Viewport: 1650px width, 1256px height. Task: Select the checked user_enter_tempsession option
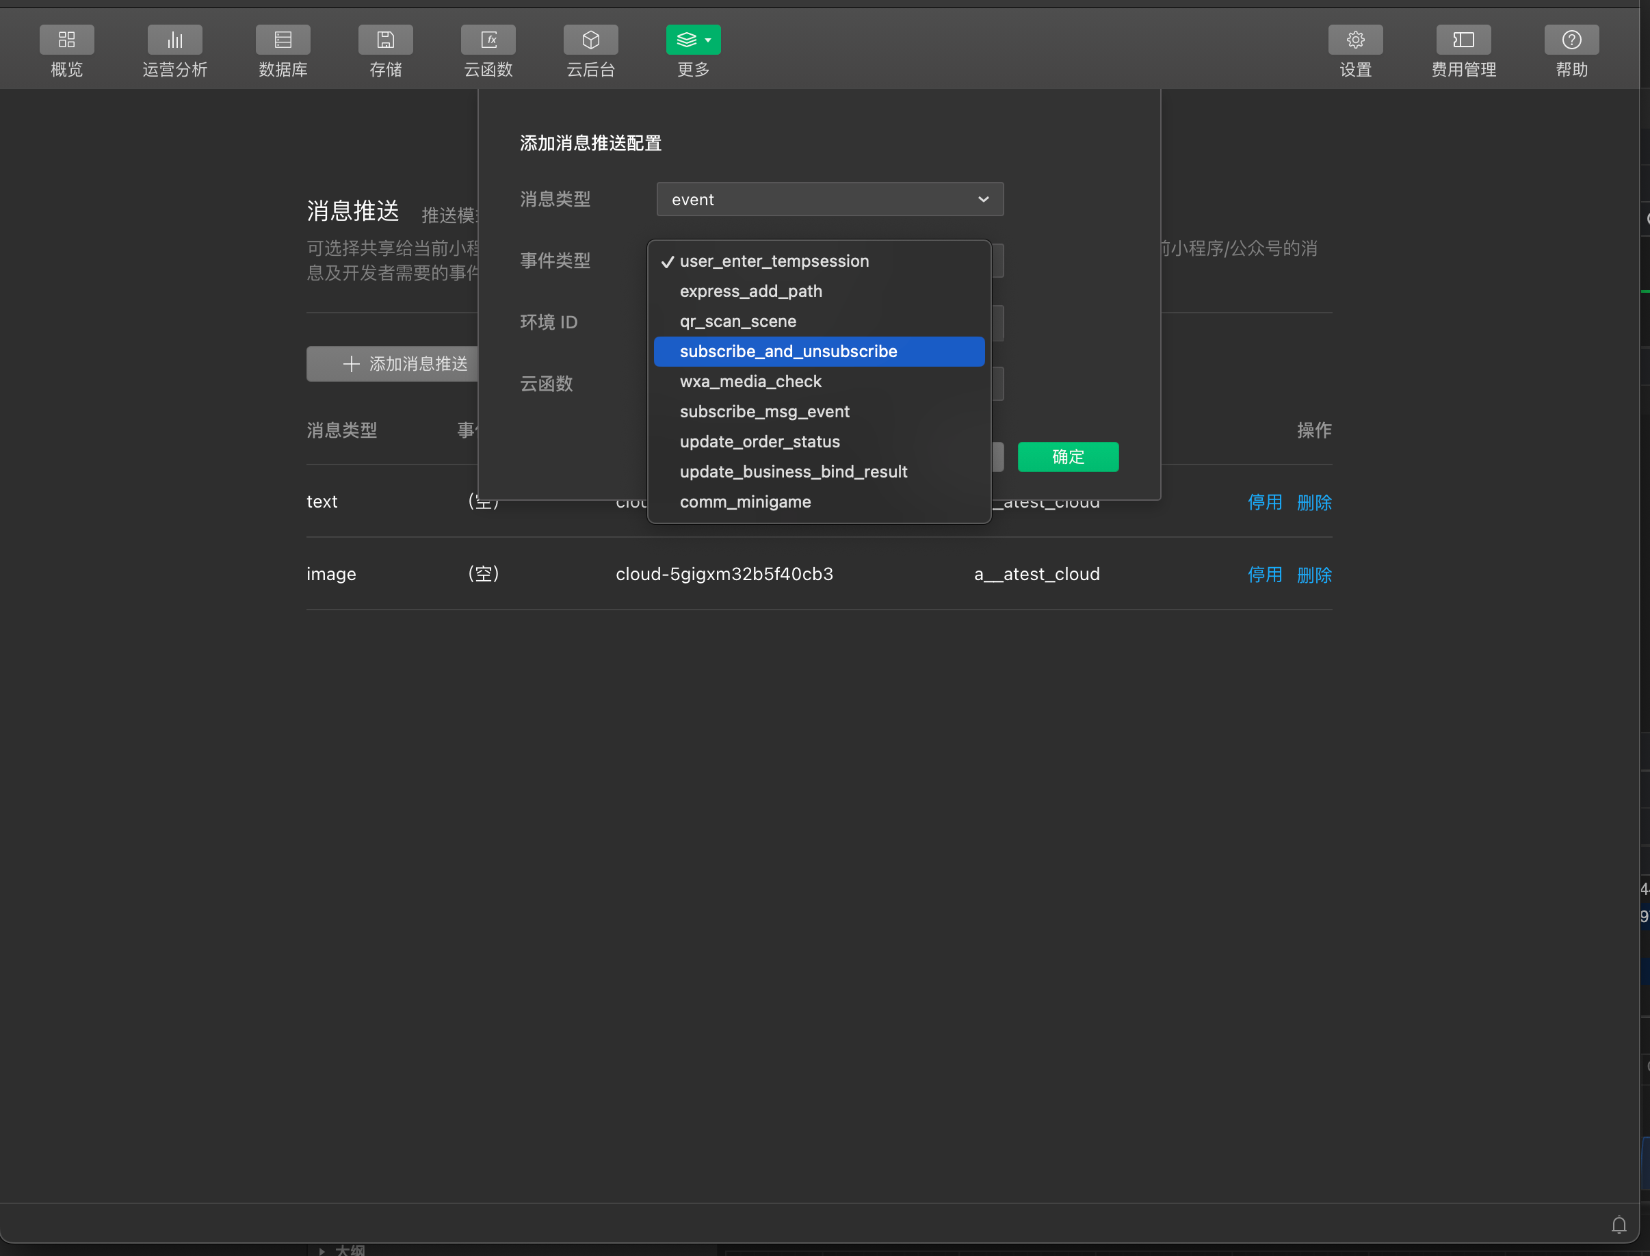[x=774, y=261]
